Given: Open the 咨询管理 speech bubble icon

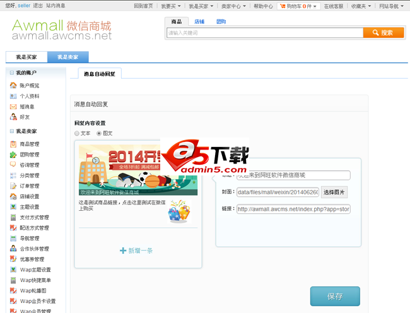Looking at the screenshot, I should (13, 165).
